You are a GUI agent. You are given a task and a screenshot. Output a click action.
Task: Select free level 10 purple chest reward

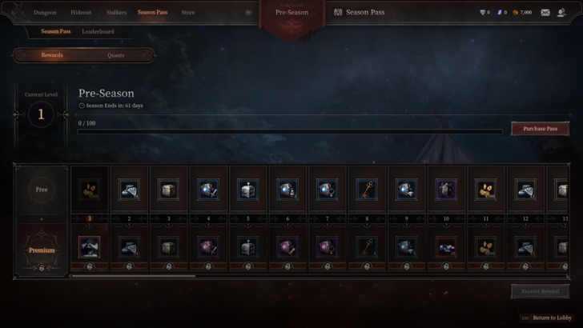click(446, 190)
